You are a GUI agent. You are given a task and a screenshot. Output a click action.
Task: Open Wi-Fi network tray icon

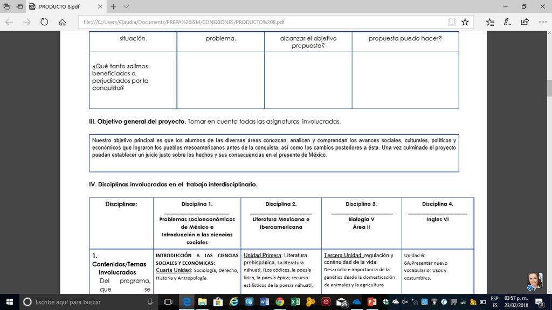pos(415,302)
